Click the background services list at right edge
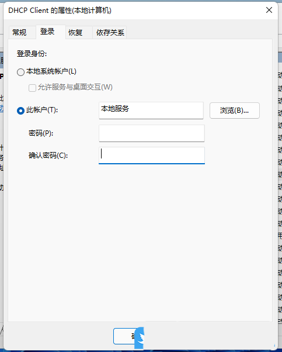 [280, 191]
